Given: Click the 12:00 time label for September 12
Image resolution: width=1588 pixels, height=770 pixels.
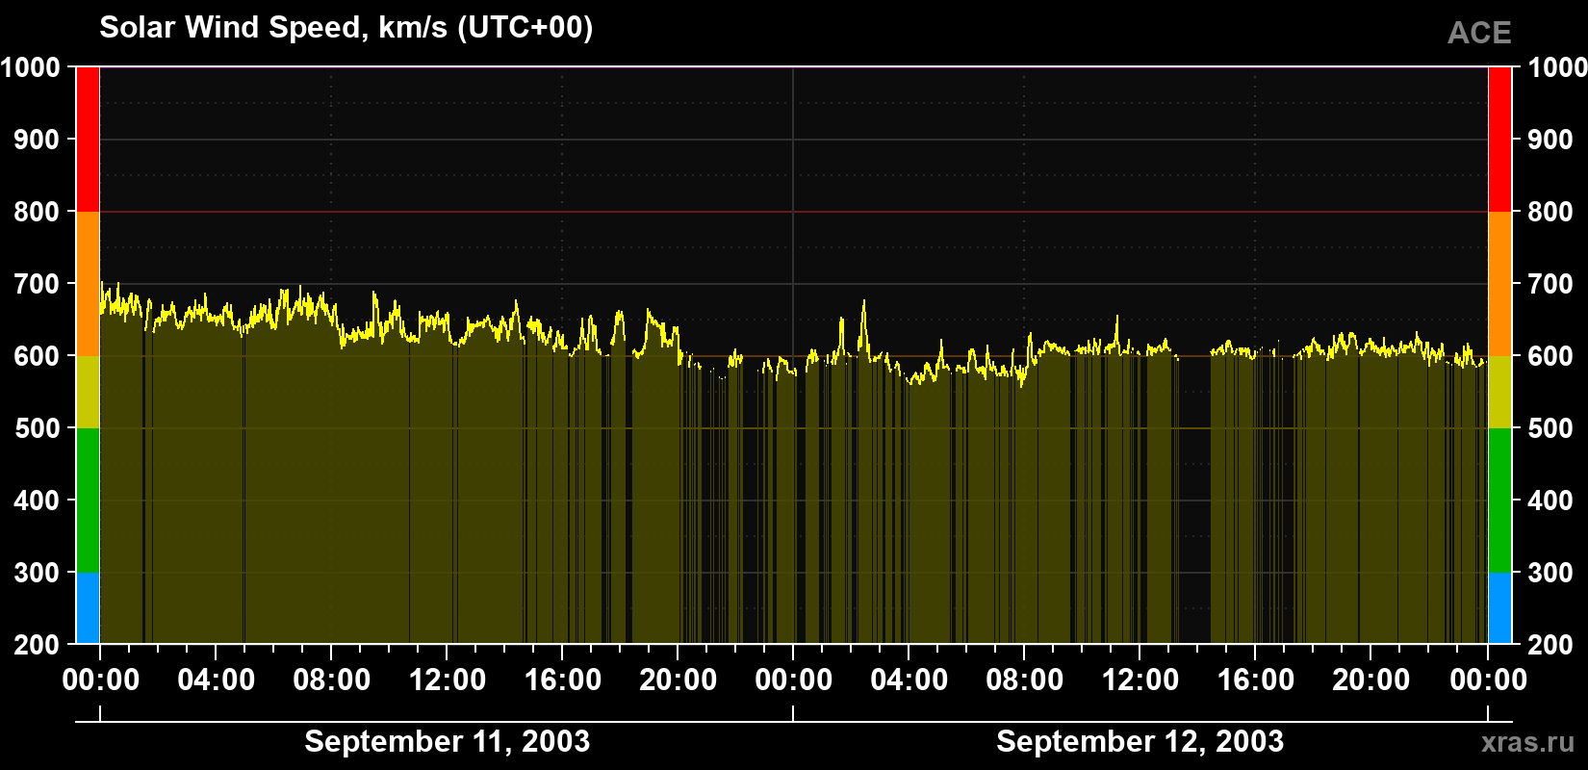Looking at the screenshot, I should click(x=1140, y=680).
